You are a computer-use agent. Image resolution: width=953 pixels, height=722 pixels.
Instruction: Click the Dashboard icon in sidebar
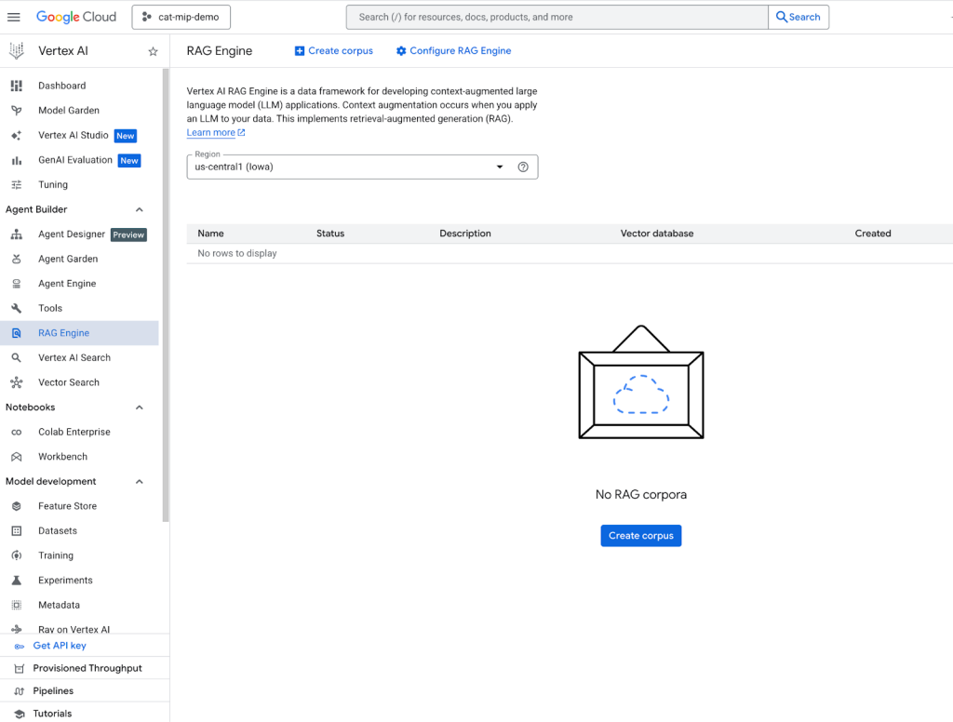click(16, 86)
